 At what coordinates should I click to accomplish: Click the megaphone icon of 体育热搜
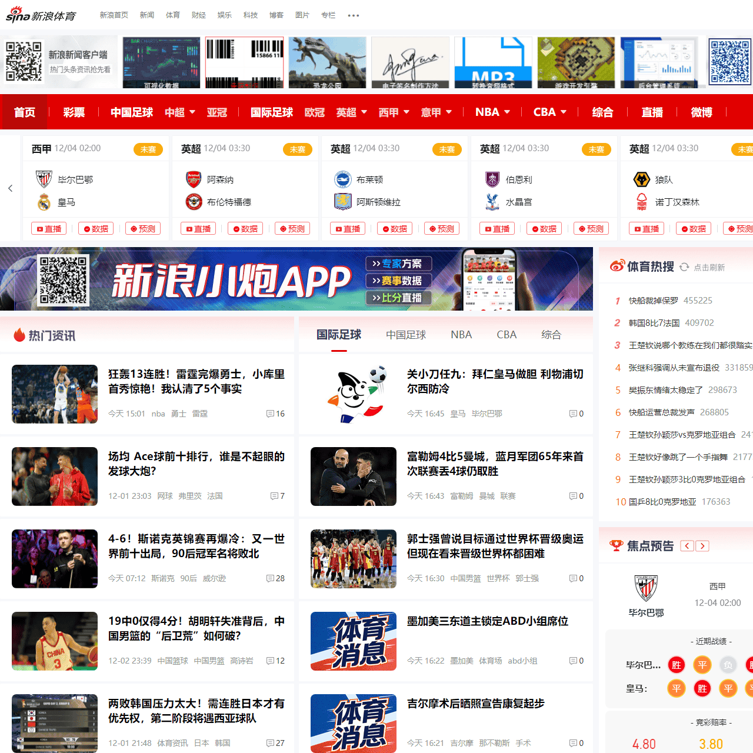617,266
